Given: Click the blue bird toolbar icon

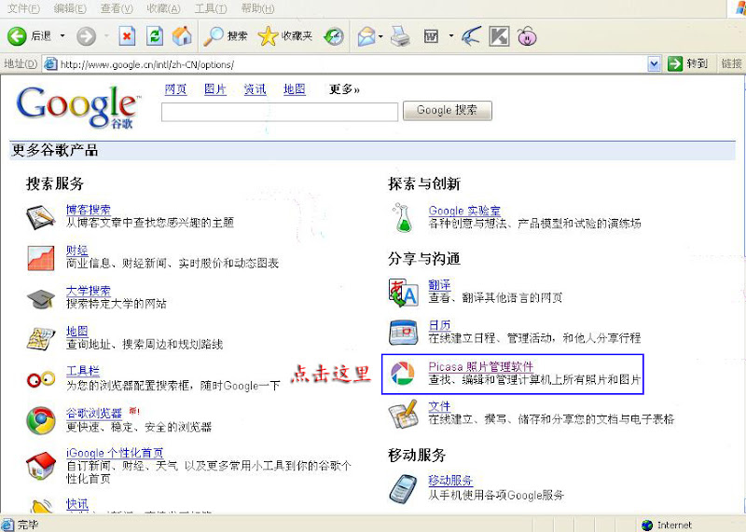Looking at the screenshot, I should pos(471,36).
